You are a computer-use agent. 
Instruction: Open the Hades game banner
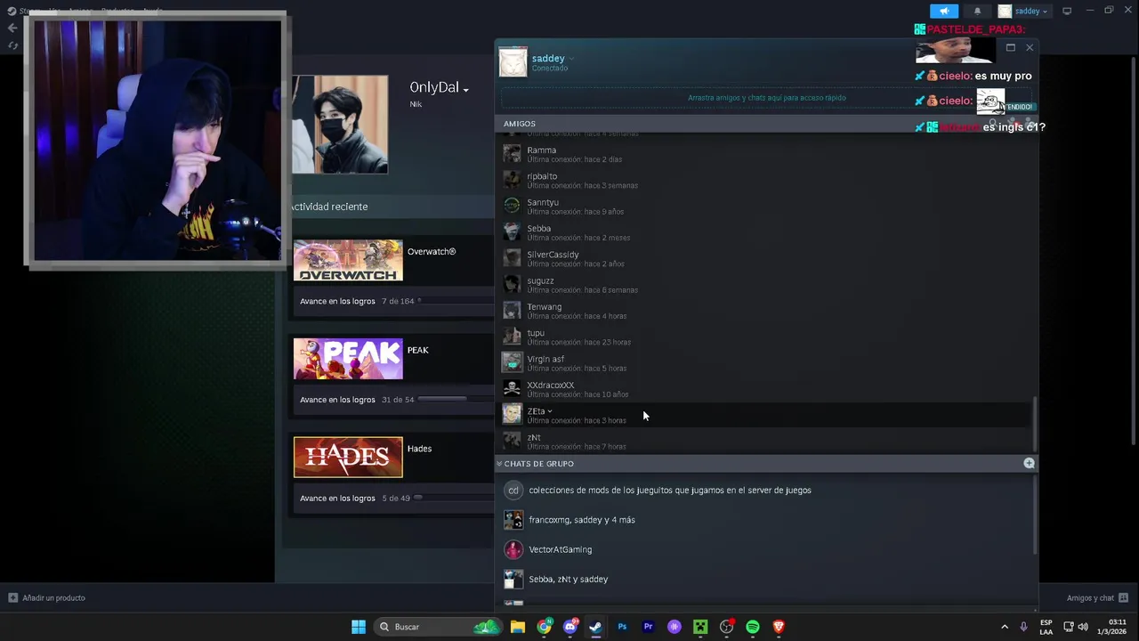pos(348,458)
